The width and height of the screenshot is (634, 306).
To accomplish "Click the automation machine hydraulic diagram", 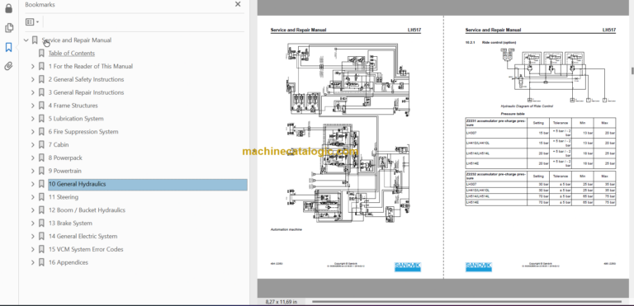I will [x=348, y=133].
